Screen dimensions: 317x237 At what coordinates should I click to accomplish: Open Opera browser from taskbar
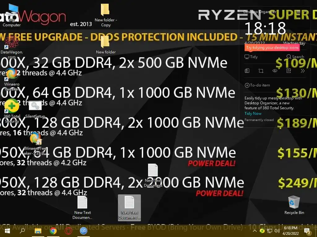click(68, 231)
